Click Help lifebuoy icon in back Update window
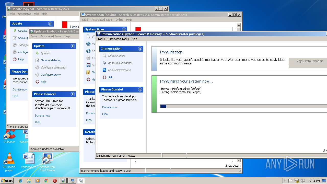The image size is (327, 184). tap(15, 59)
